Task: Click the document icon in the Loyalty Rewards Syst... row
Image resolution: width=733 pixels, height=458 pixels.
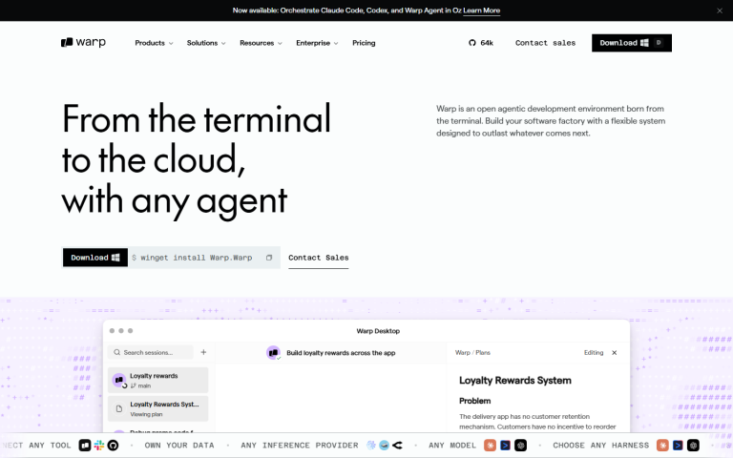Action: pyautogui.click(x=119, y=409)
